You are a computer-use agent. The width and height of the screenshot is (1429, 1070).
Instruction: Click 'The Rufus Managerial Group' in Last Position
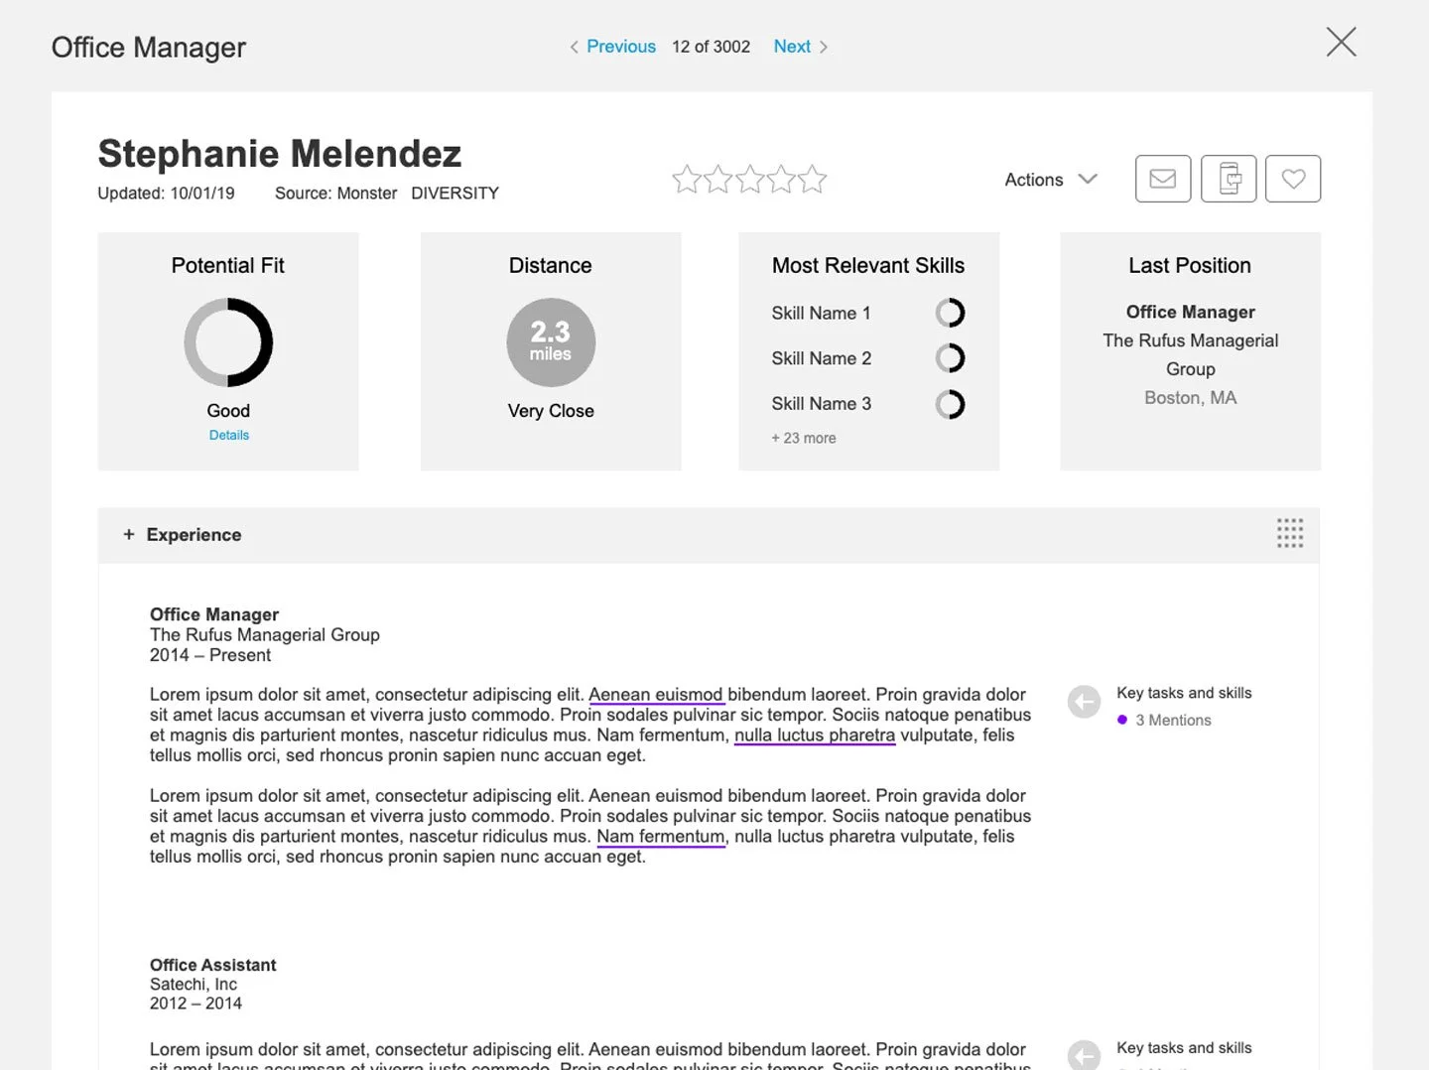click(1191, 354)
